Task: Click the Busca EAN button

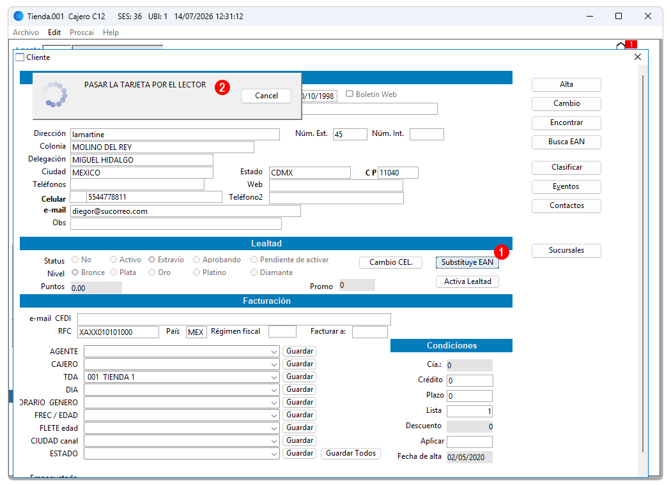Action: pos(566,142)
